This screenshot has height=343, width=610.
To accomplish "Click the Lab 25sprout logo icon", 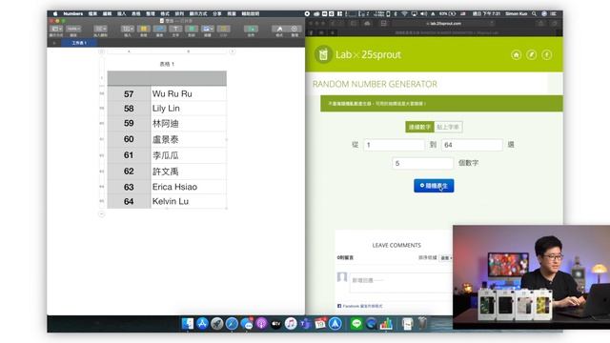I will click(323, 54).
